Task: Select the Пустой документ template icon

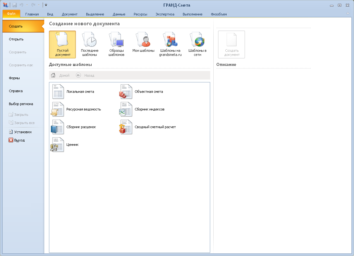Action: click(62, 39)
